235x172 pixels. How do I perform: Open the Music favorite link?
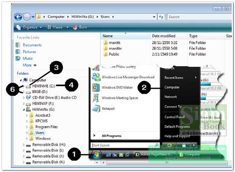pos(27,58)
